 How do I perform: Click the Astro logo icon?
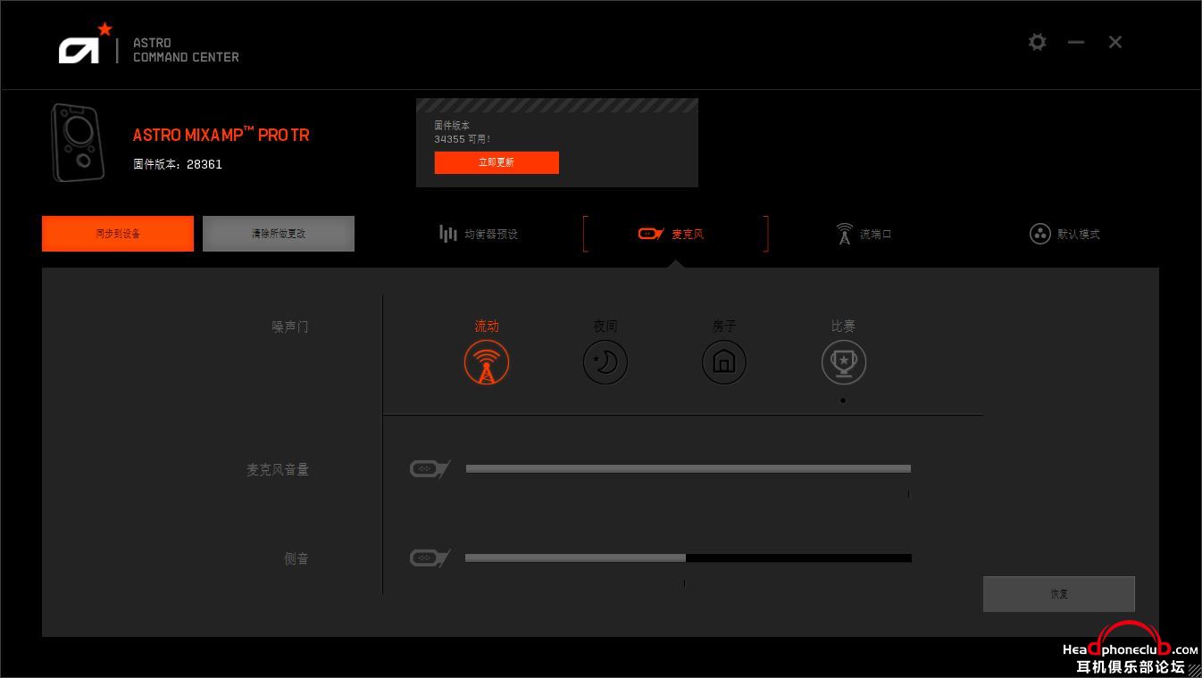[x=86, y=44]
